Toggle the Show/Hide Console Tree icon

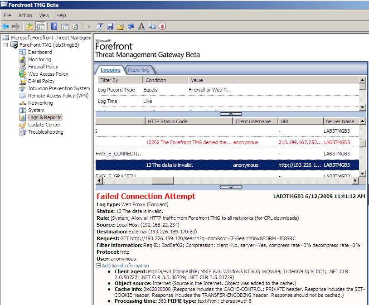point(40,26)
